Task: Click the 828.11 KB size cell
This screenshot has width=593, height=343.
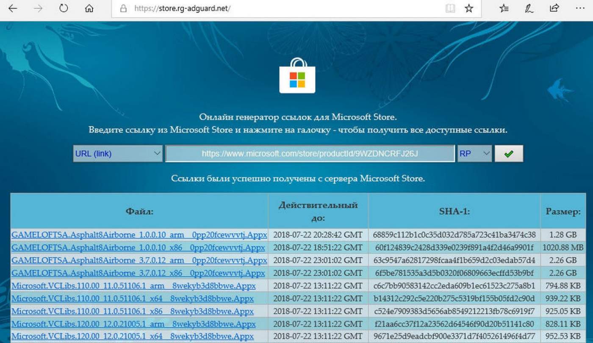Action: (563, 324)
